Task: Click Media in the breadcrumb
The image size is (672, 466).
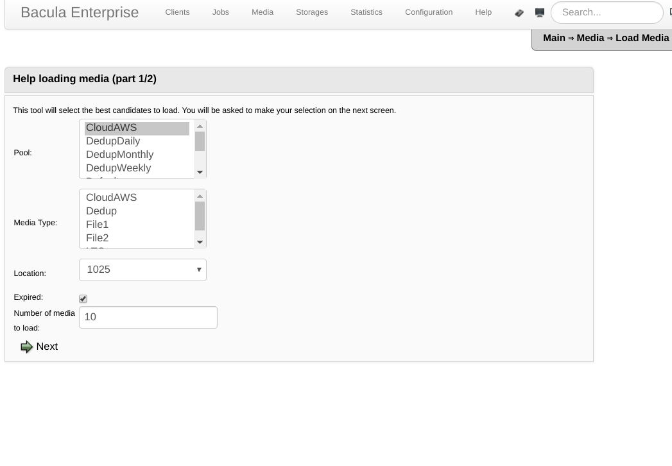Action: pyautogui.click(x=590, y=38)
